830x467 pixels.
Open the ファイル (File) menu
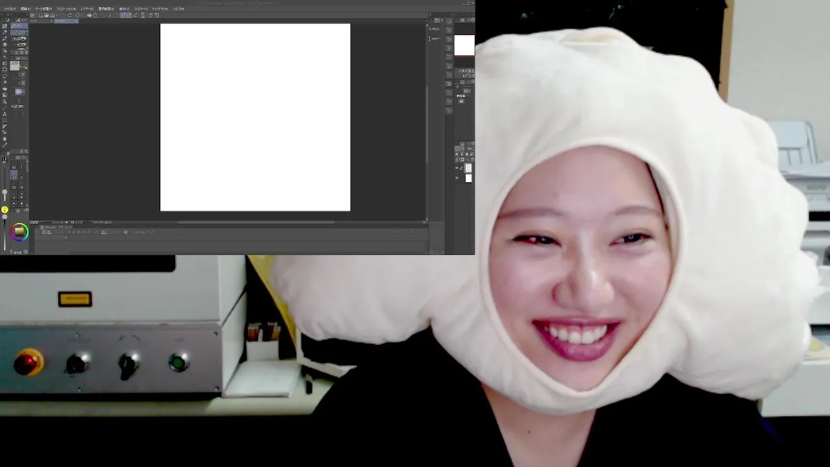(9, 9)
